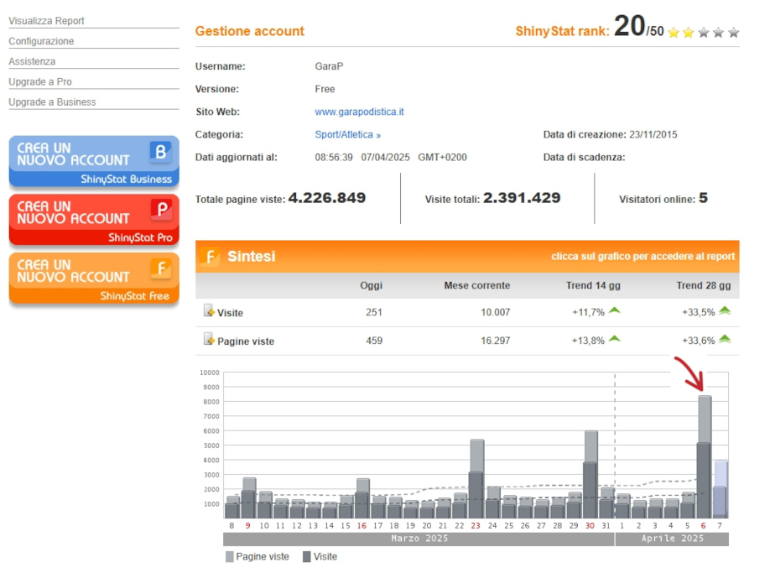Create a new ShinyStat Pro account
770x573 pixels.
[x=94, y=220]
